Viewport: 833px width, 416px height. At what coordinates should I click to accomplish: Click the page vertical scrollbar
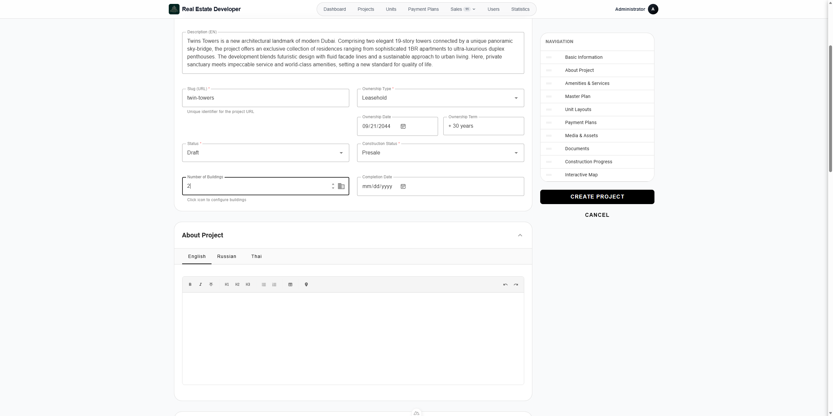click(830, 108)
